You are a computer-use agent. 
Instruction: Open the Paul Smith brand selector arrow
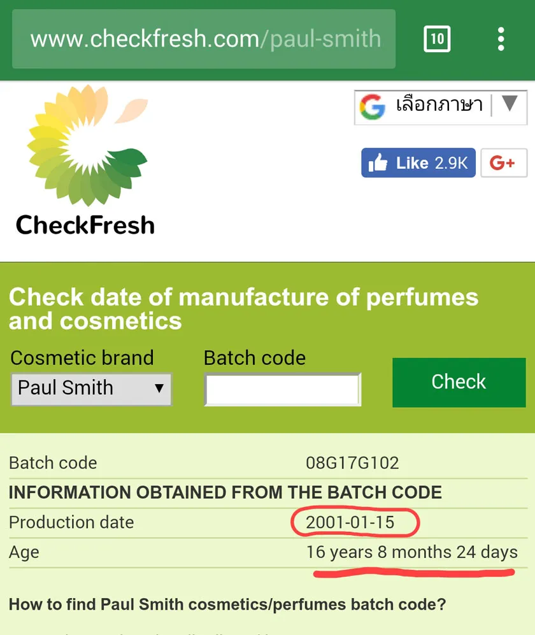tap(160, 388)
